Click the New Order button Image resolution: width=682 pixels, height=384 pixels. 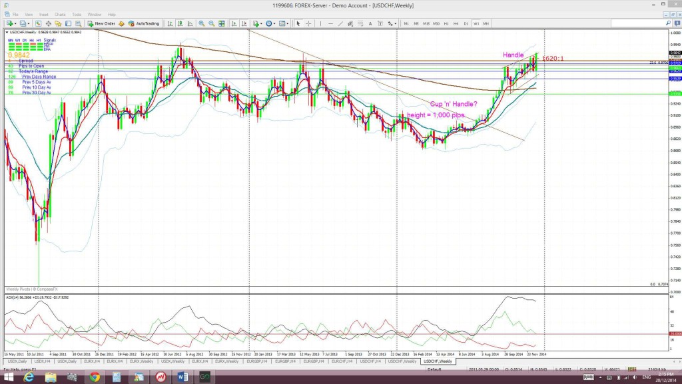tap(101, 23)
